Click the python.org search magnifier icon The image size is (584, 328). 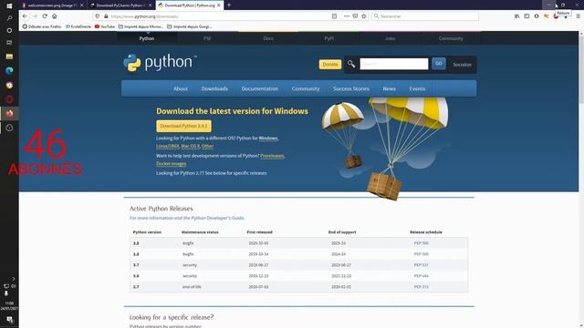351,64
